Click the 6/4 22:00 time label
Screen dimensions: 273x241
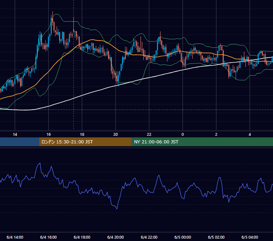(149, 237)
